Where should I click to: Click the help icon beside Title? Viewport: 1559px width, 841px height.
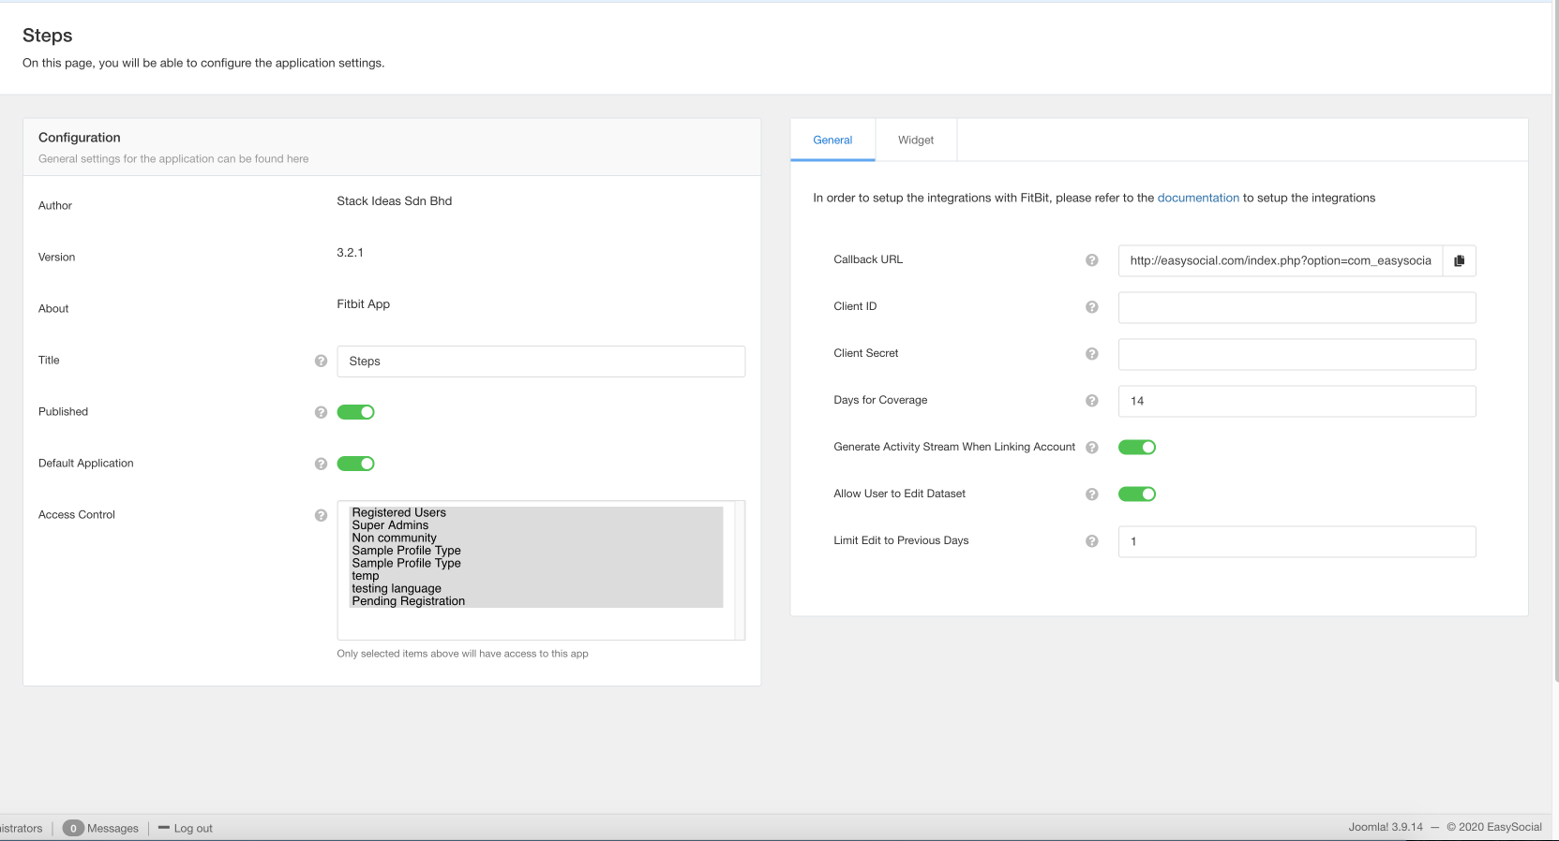[x=321, y=361]
